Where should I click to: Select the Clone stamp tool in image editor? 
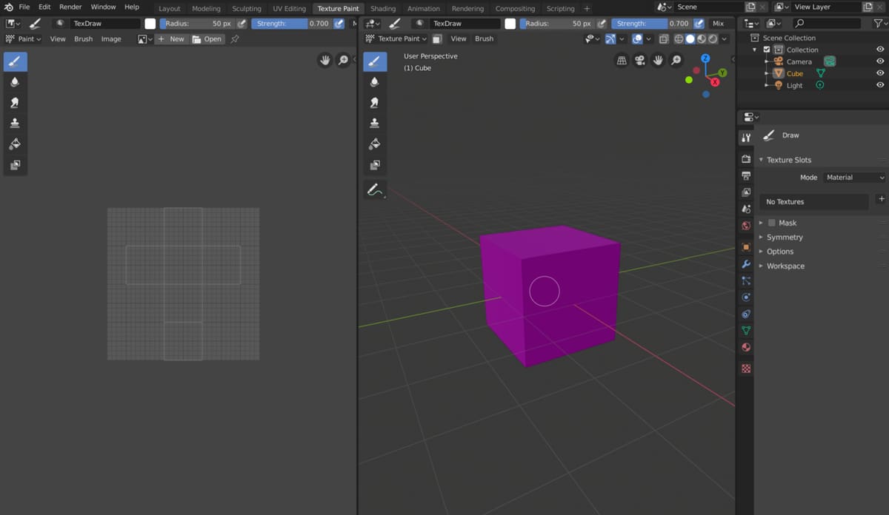(x=15, y=124)
